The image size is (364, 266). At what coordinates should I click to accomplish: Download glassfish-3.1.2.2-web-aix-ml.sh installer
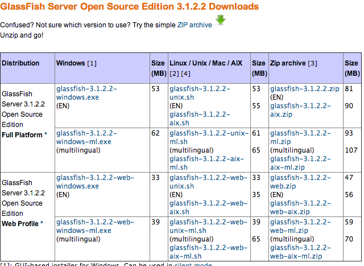coord(209,252)
